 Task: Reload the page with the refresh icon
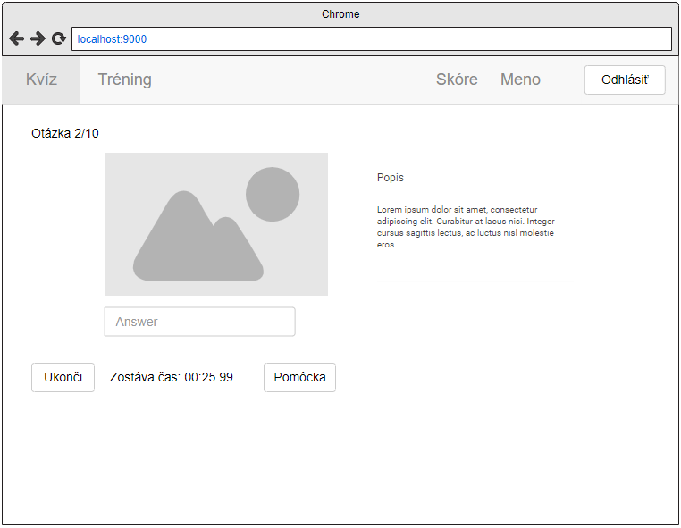(x=59, y=38)
